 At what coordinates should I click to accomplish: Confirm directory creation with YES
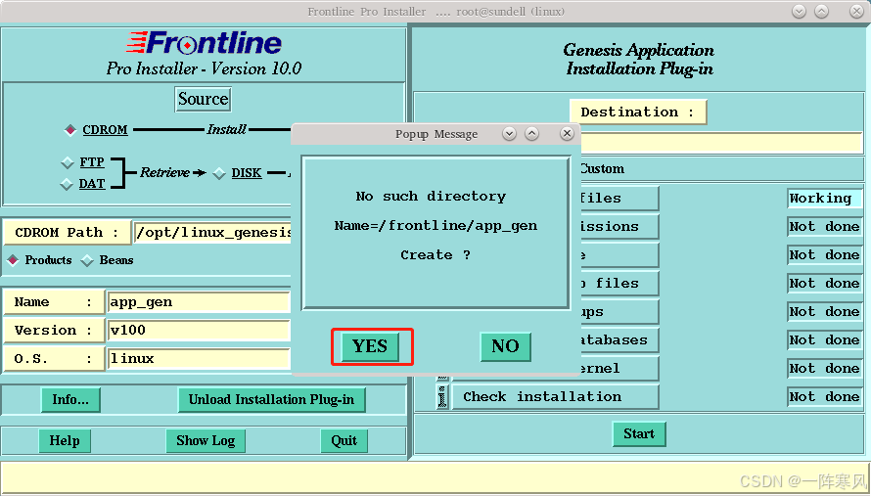coord(370,346)
